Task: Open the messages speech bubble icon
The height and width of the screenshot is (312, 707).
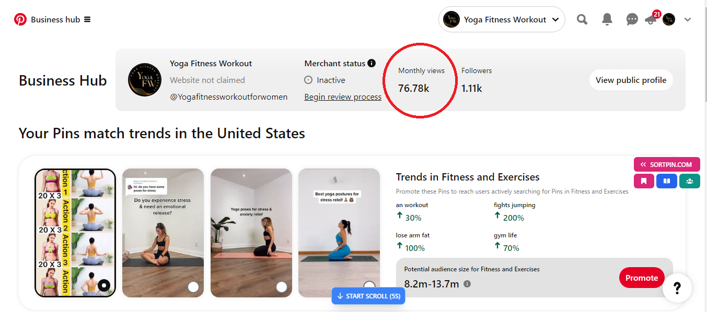Action: coord(632,20)
